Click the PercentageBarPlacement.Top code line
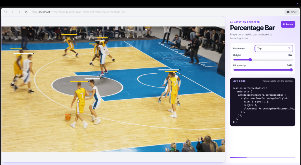The height and width of the screenshot is (165, 301). click(x=270, y=109)
